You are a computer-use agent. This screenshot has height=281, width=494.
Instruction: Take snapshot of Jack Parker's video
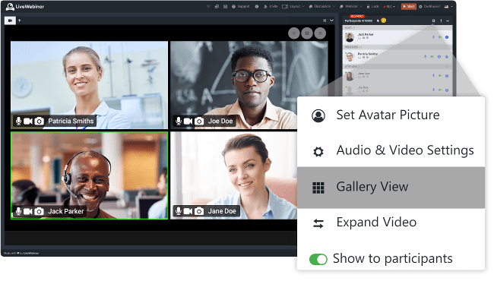point(39,211)
